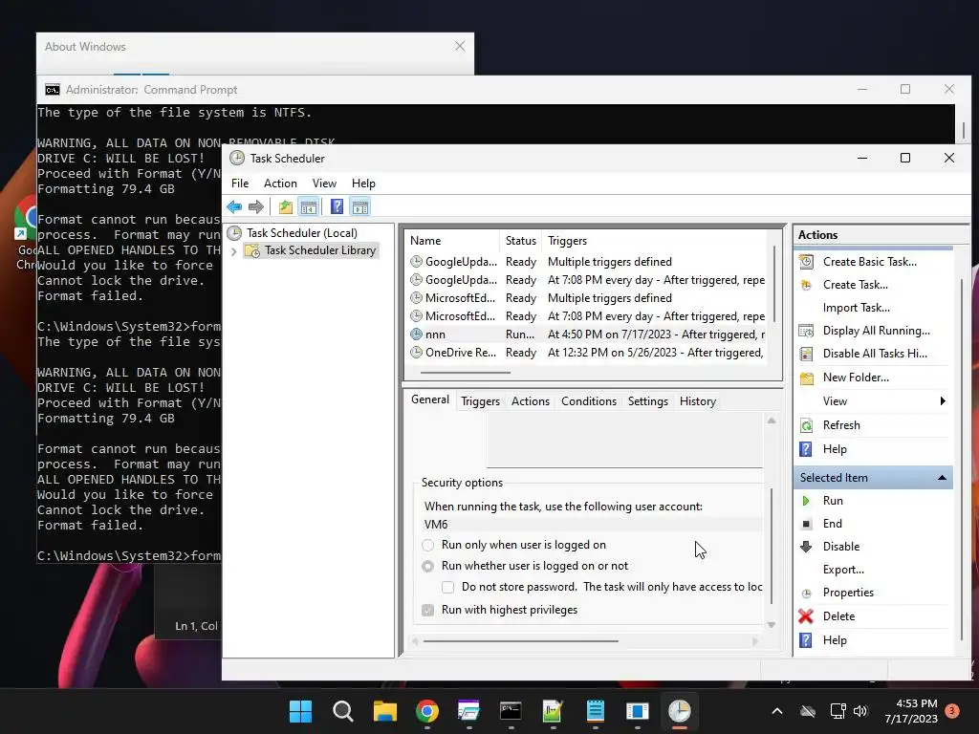Click the New Folder icon in Actions
The height and width of the screenshot is (734, 979).
tap(806, 378)
